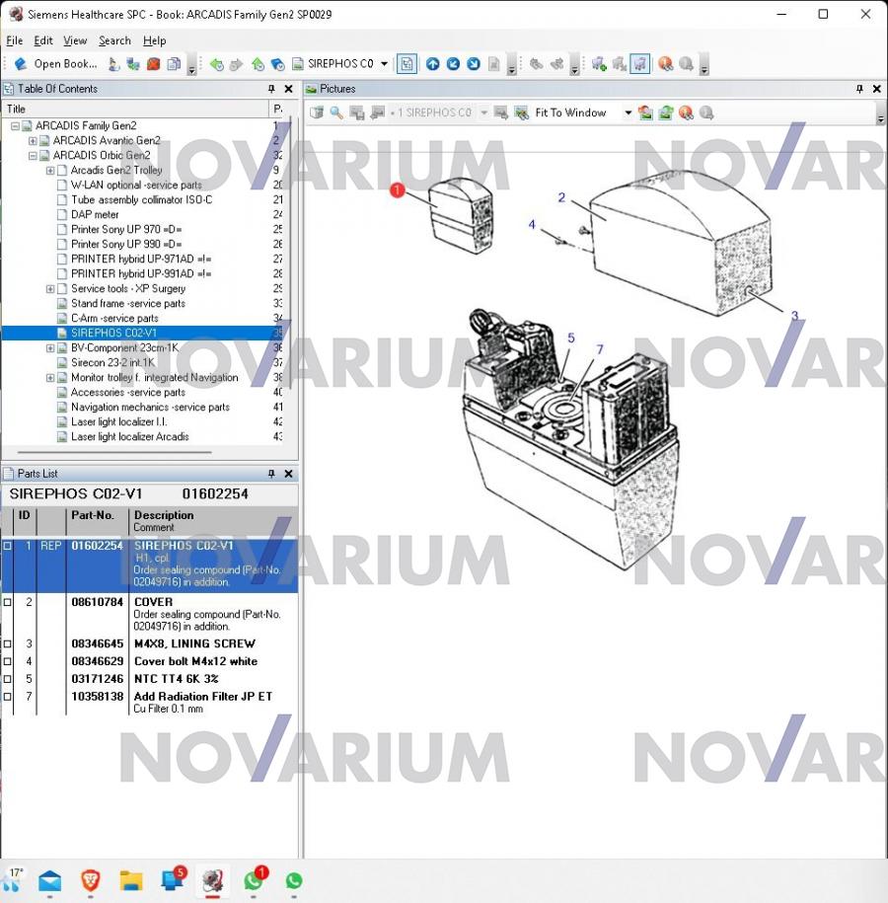Open the Fit To Window zoom dropdown
Image resolution: width=888 pixels, height=903 pixels.
coord(628,113)
